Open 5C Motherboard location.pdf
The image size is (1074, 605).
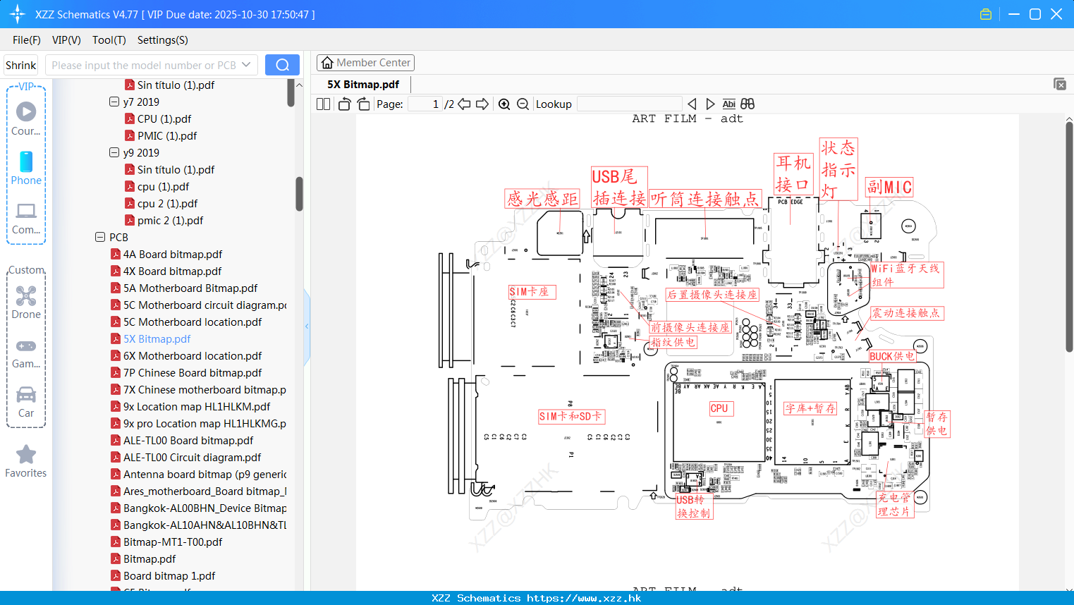(x=193, y=322)
